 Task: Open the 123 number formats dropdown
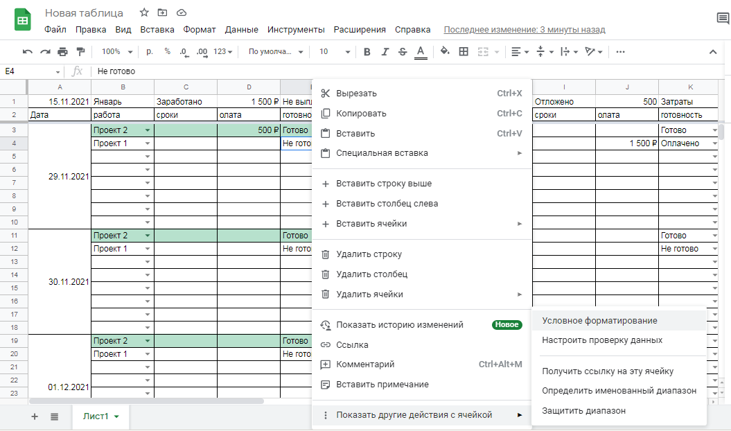223,52
